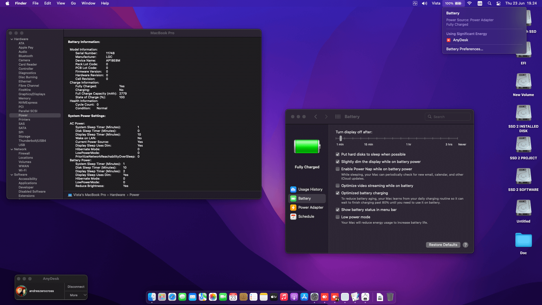Screen dimensions: 542x305
Task: Open System Preferences gear in dock
Action: [x=314, y=297]
